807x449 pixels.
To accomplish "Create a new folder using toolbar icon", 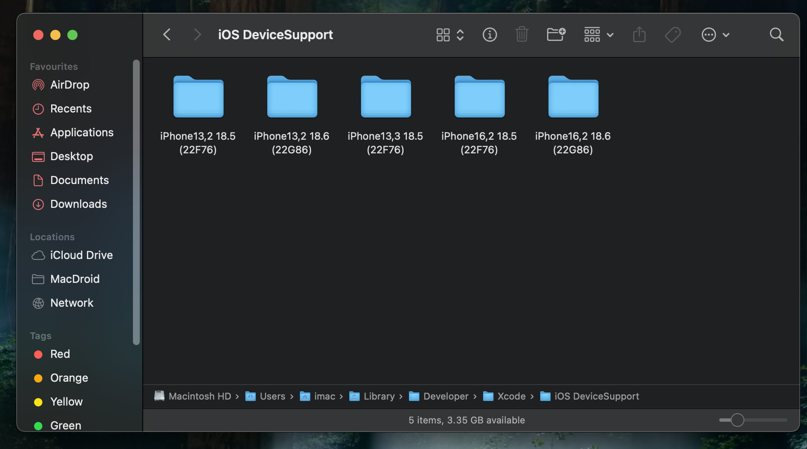I will tap(556, 35).
